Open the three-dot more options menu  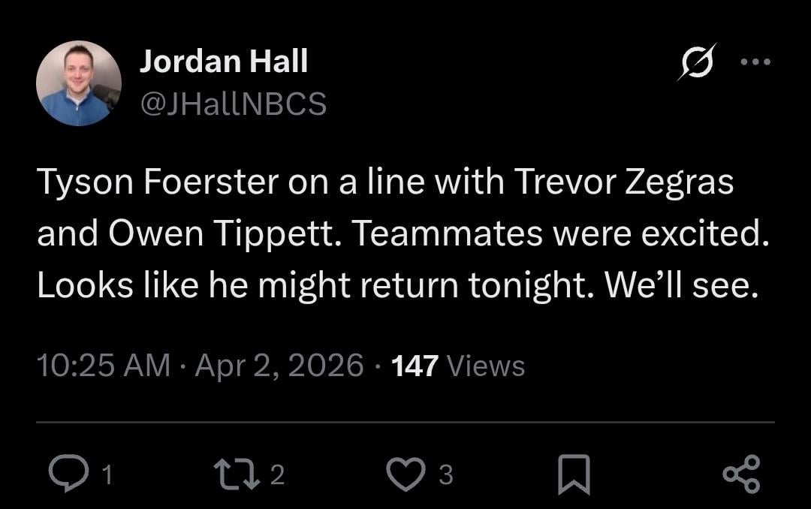click(x=755, y=62)
